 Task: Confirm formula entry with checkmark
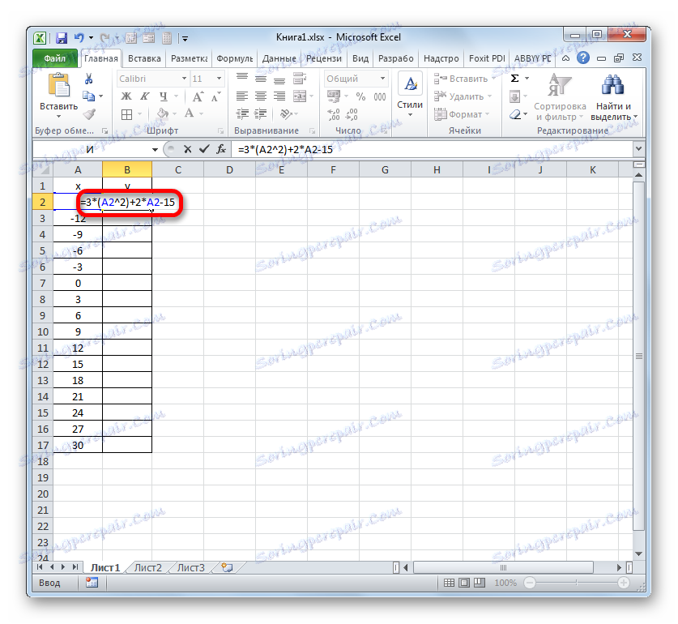click(204, 149)
